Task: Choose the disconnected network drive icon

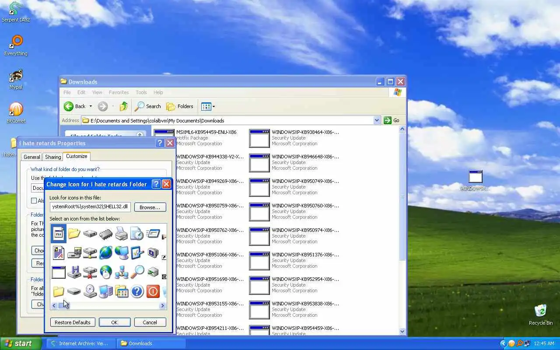Action: pos(90,272)
